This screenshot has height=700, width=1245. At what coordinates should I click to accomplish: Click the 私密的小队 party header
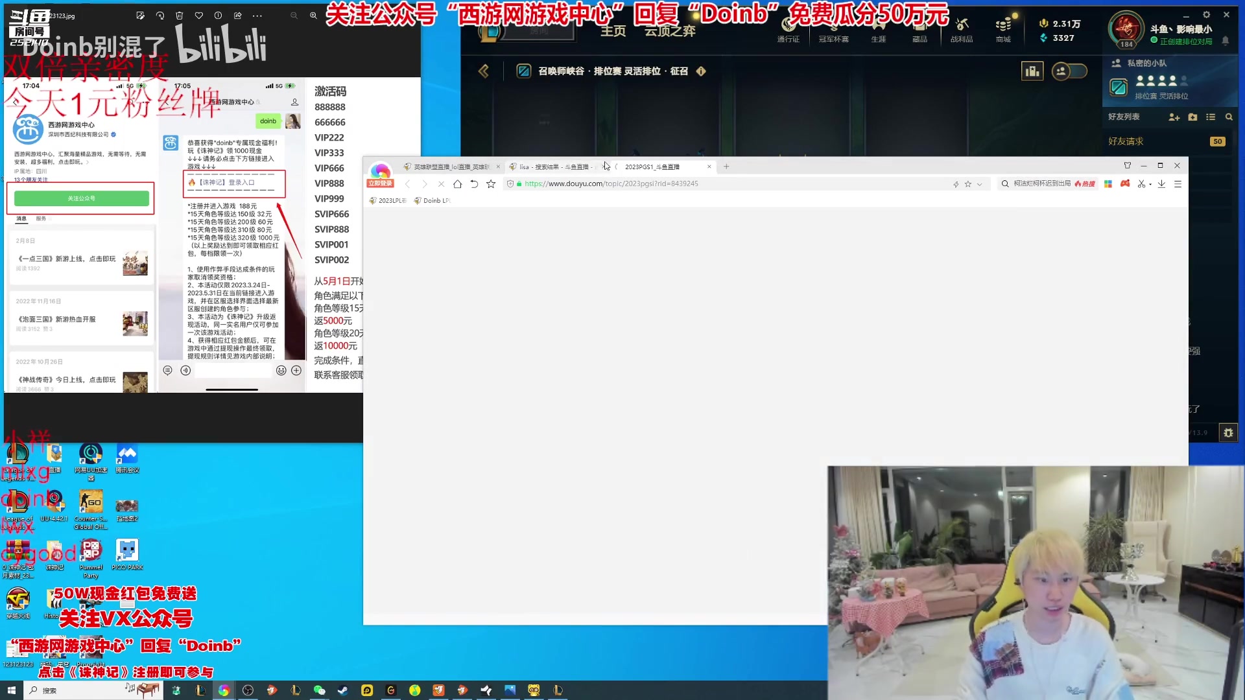click(1146, 63)
